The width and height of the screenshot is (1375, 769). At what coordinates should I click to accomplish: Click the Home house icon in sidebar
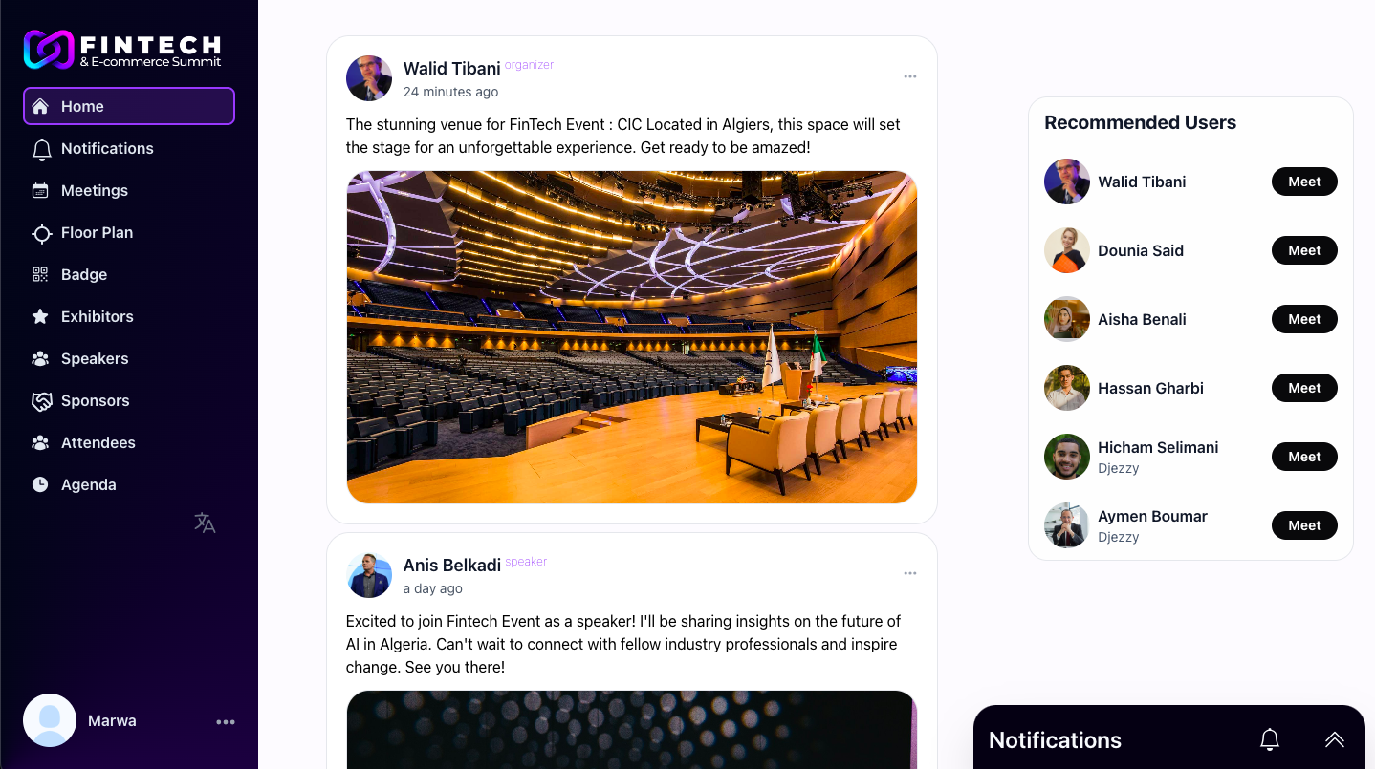coord(40,106)
